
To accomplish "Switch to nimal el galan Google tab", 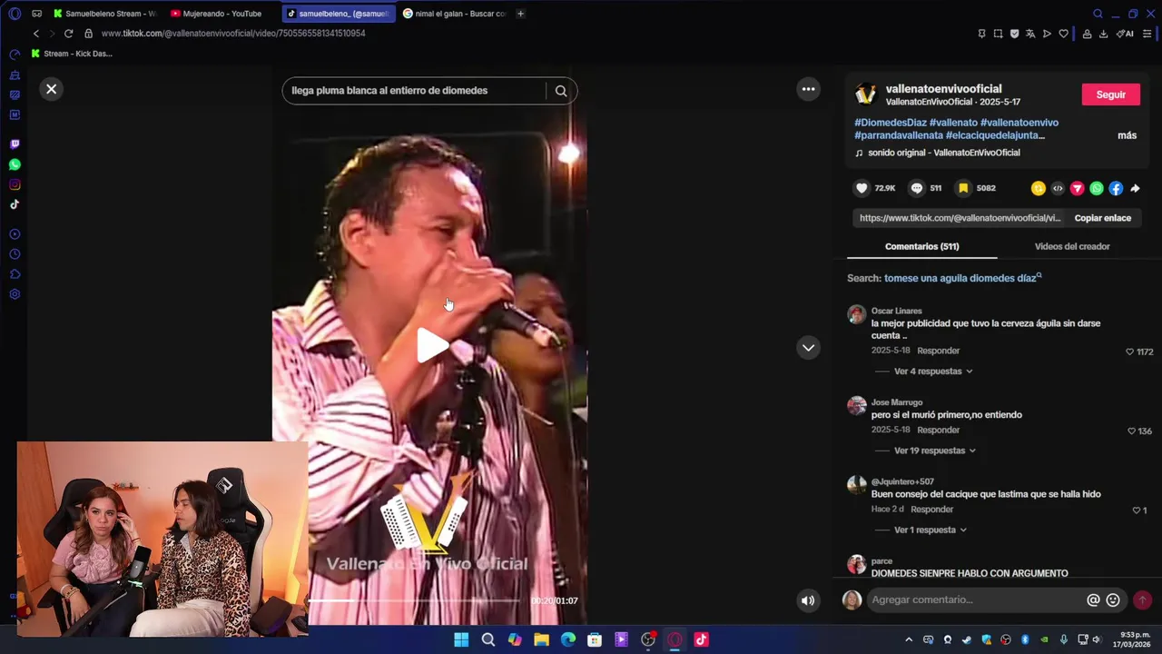I will point(454,14).
